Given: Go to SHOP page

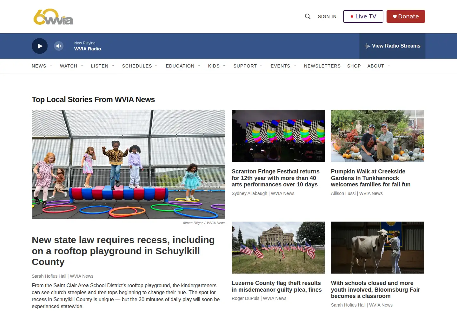Looking at the screenshot, I should (354, 66).
